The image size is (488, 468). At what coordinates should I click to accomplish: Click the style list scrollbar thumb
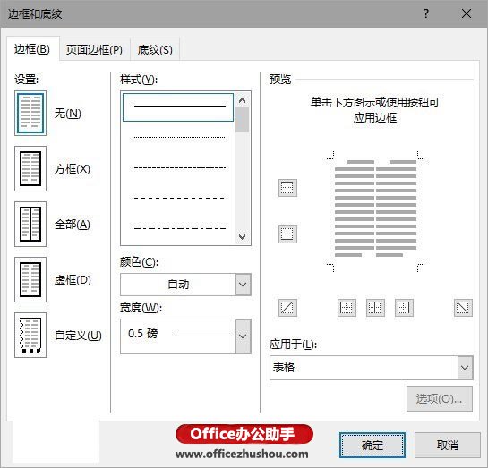tap(242, 120)
